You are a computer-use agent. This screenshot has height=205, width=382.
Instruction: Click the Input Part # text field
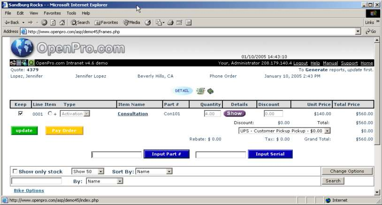click(116, 154)
